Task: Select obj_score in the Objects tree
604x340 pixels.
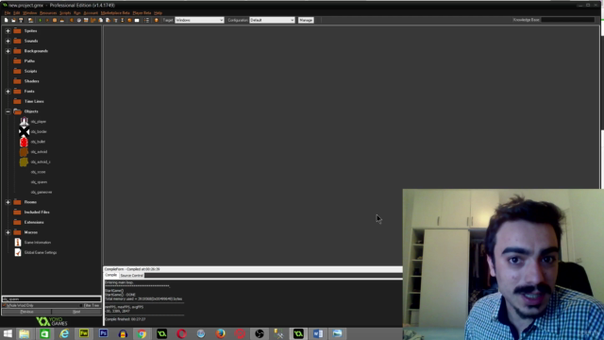Action: point(38,172)
